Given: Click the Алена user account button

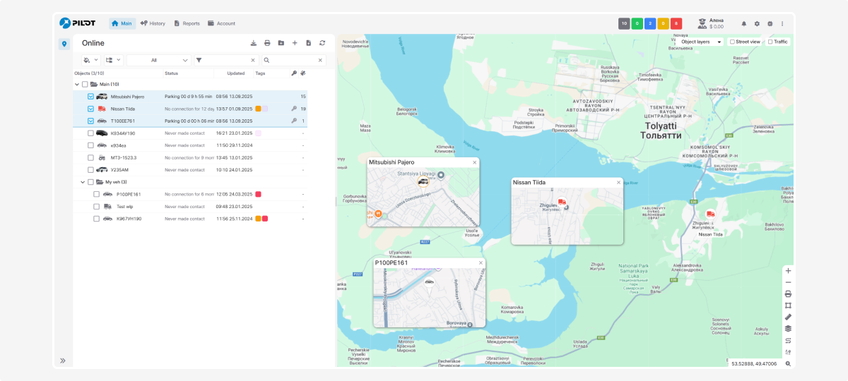Looking at the screenshot, I should point(711,23).
